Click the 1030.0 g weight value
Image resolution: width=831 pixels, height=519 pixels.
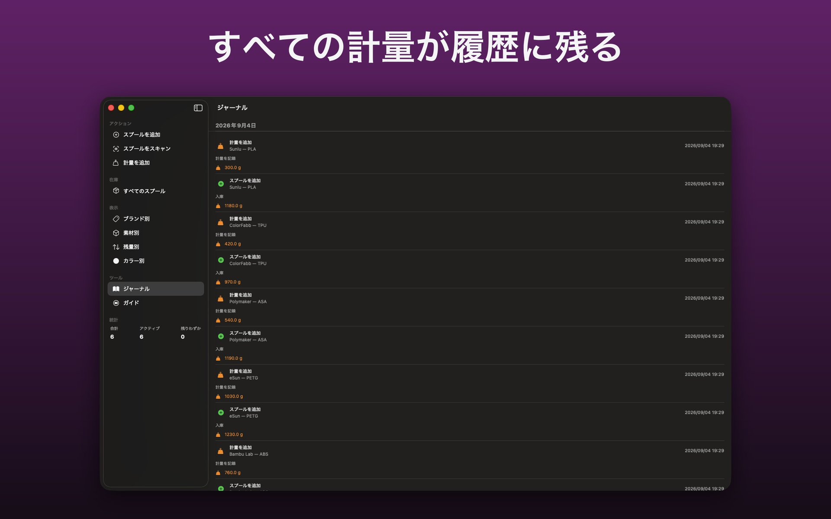[x=234, y=397]
